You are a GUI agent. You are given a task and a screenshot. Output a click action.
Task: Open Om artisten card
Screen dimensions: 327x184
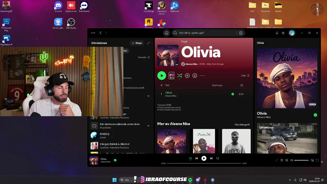click(x=287, y=138)
